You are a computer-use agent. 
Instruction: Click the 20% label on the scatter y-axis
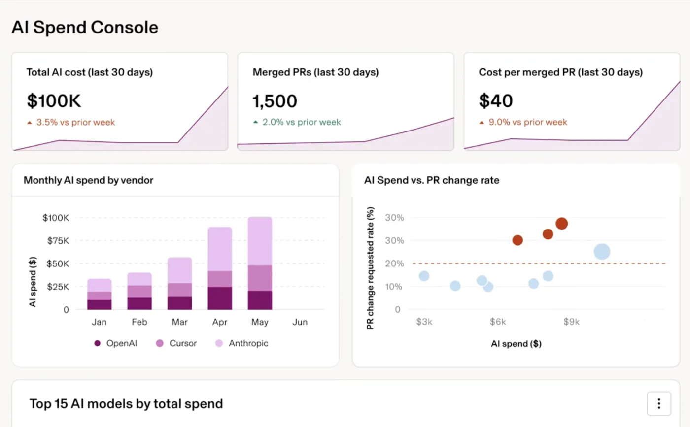[x=394, y=263]
